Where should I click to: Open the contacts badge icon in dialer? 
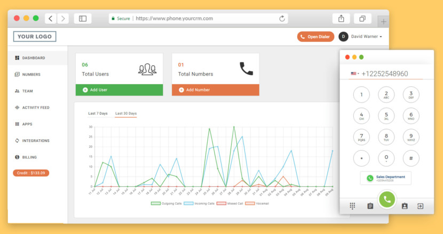(405, 206)
